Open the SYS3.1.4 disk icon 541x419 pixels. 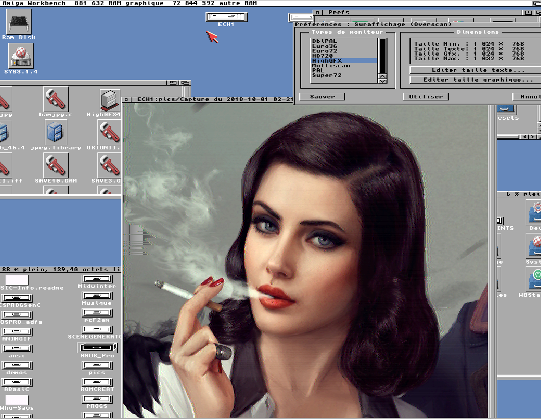pos(21,56)
